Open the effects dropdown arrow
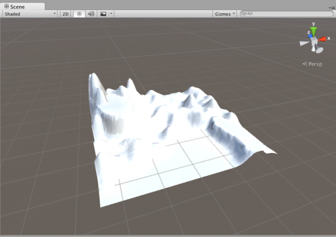 (111, 13)
